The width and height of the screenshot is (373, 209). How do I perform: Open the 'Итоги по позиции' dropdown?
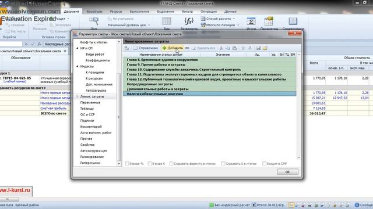coord(220,25)
